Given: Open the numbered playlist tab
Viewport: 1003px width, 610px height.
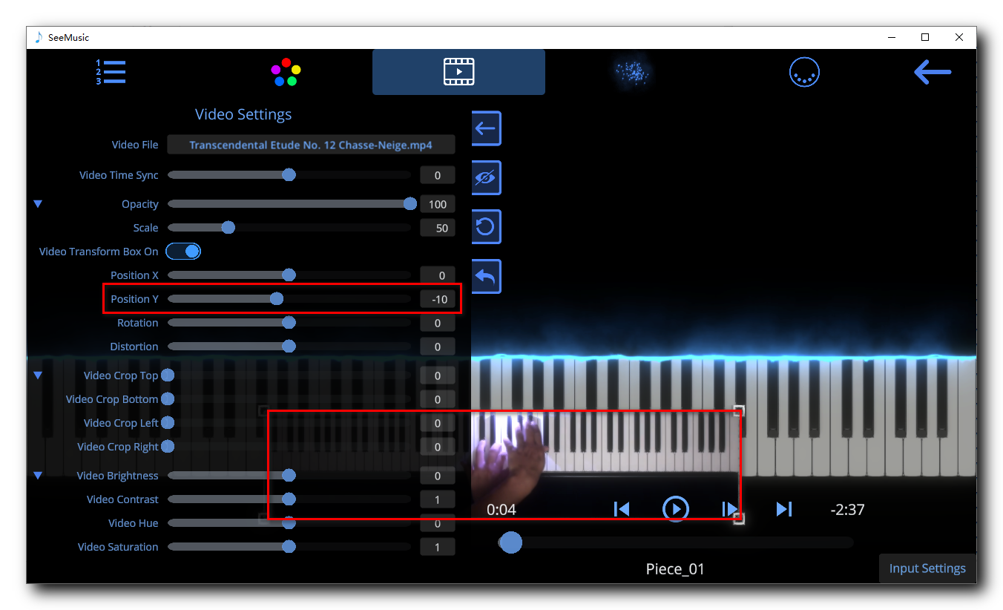Looking at the screenshot, I should (x=111, y=72).
